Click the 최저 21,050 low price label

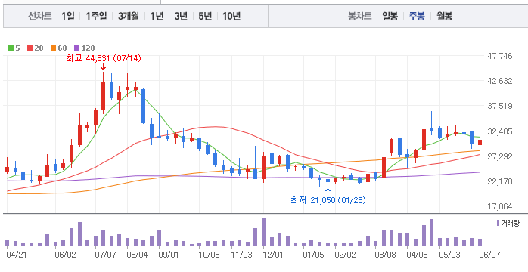click(x=328, y=200)
